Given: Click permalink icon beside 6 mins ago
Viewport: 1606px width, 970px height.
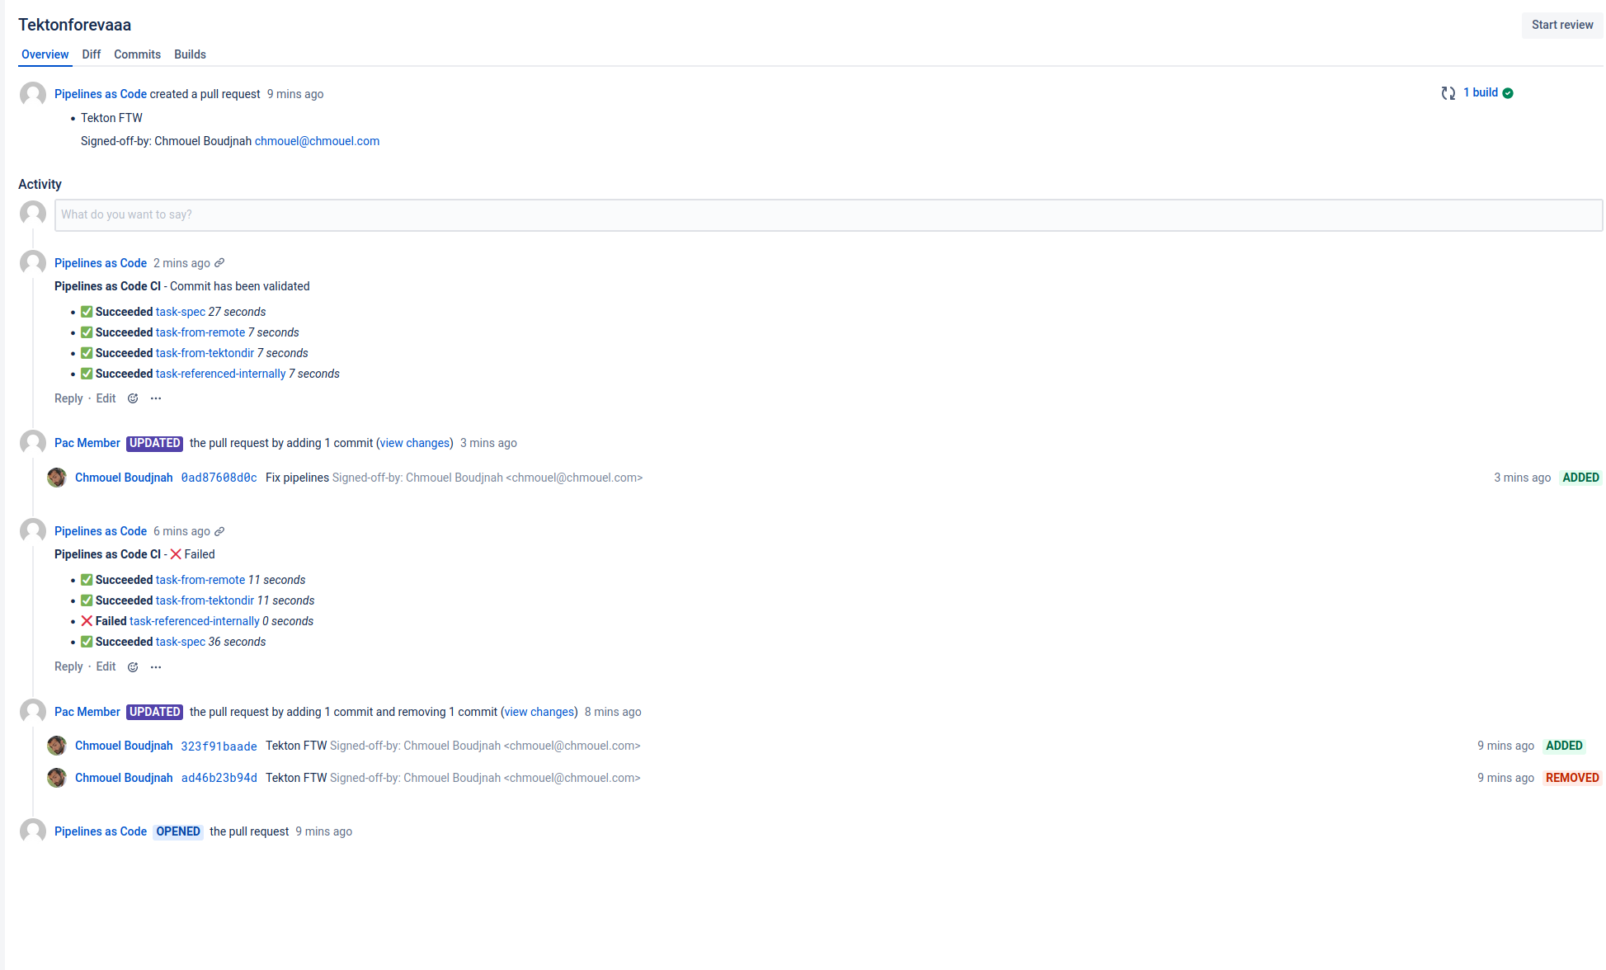Looking at the screenshot, I should pyautogui.click(x=219, y=531).
